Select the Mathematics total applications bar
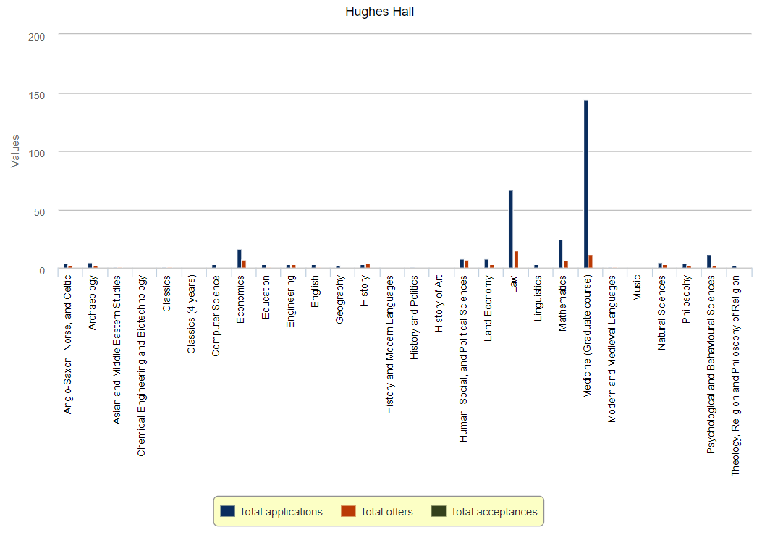770x543 pixels. (560, 254)
